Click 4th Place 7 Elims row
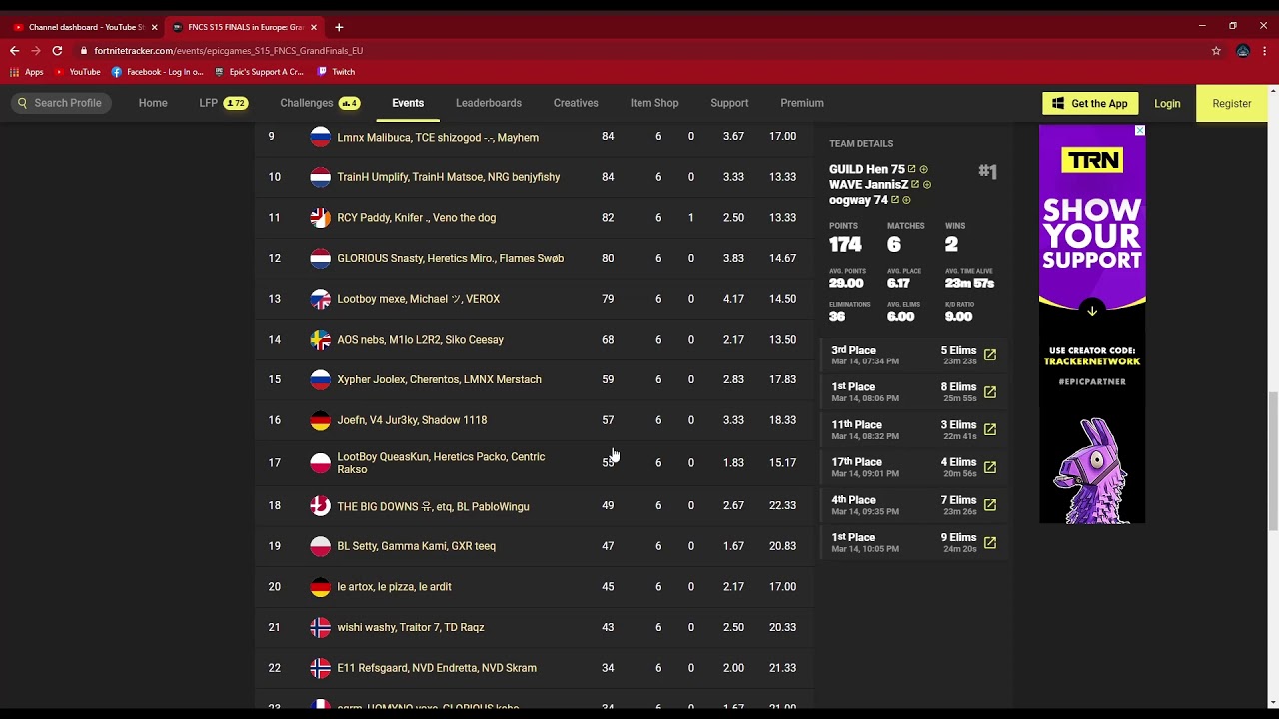The image size is (1279, 719). point(914,505)
